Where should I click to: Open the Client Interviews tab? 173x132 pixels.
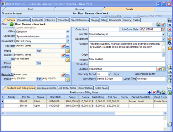(80, 20)
